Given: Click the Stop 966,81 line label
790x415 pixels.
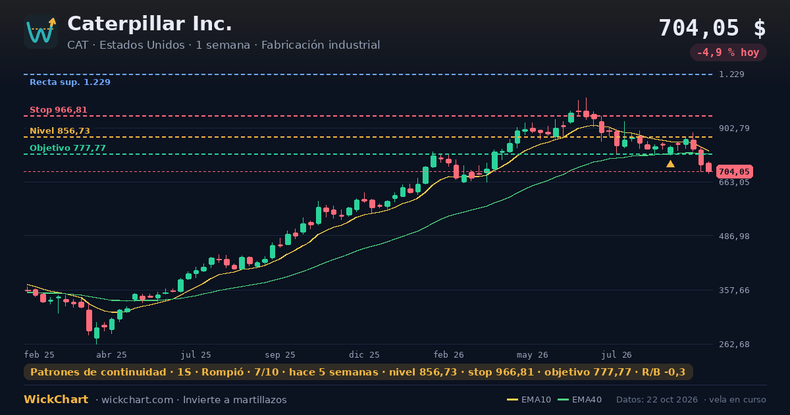Looking at the screenshot, I should (59, 110).
